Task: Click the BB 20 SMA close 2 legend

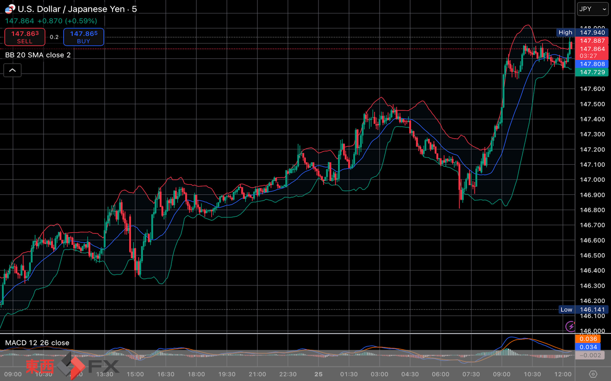Action: 38,55
